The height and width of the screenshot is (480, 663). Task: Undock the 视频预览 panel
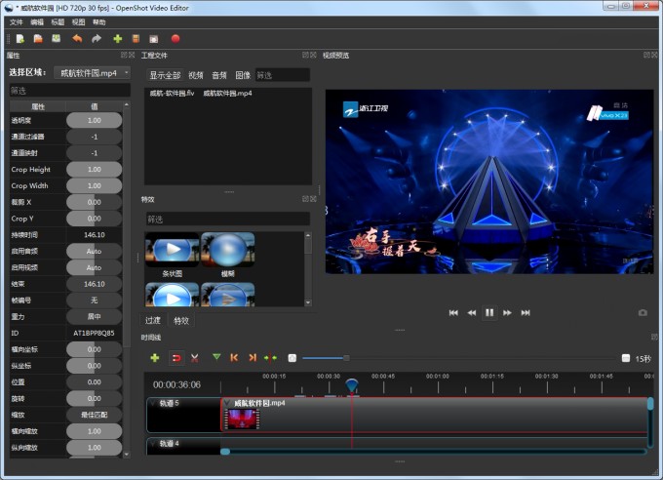pos(646,55)
